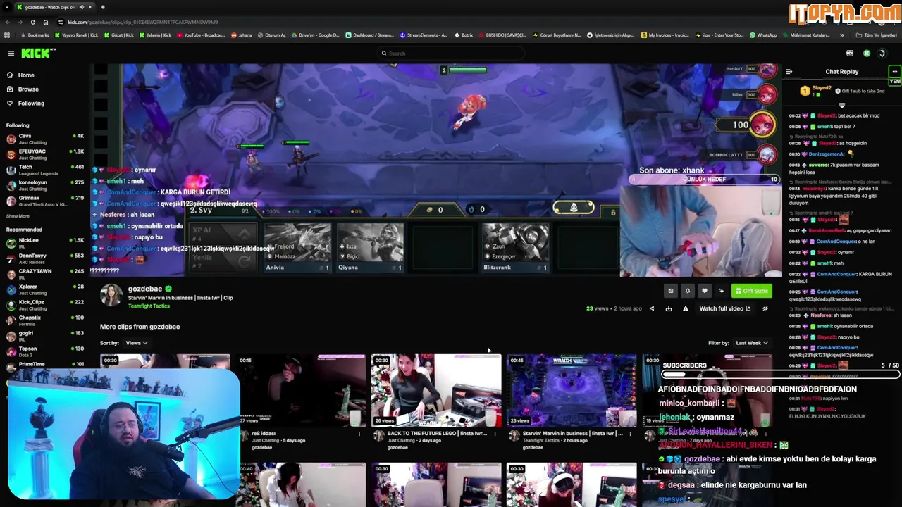Go back in browser history
Image resolution: width=902 pixels, height=507 pixels.
pos(7,22)
